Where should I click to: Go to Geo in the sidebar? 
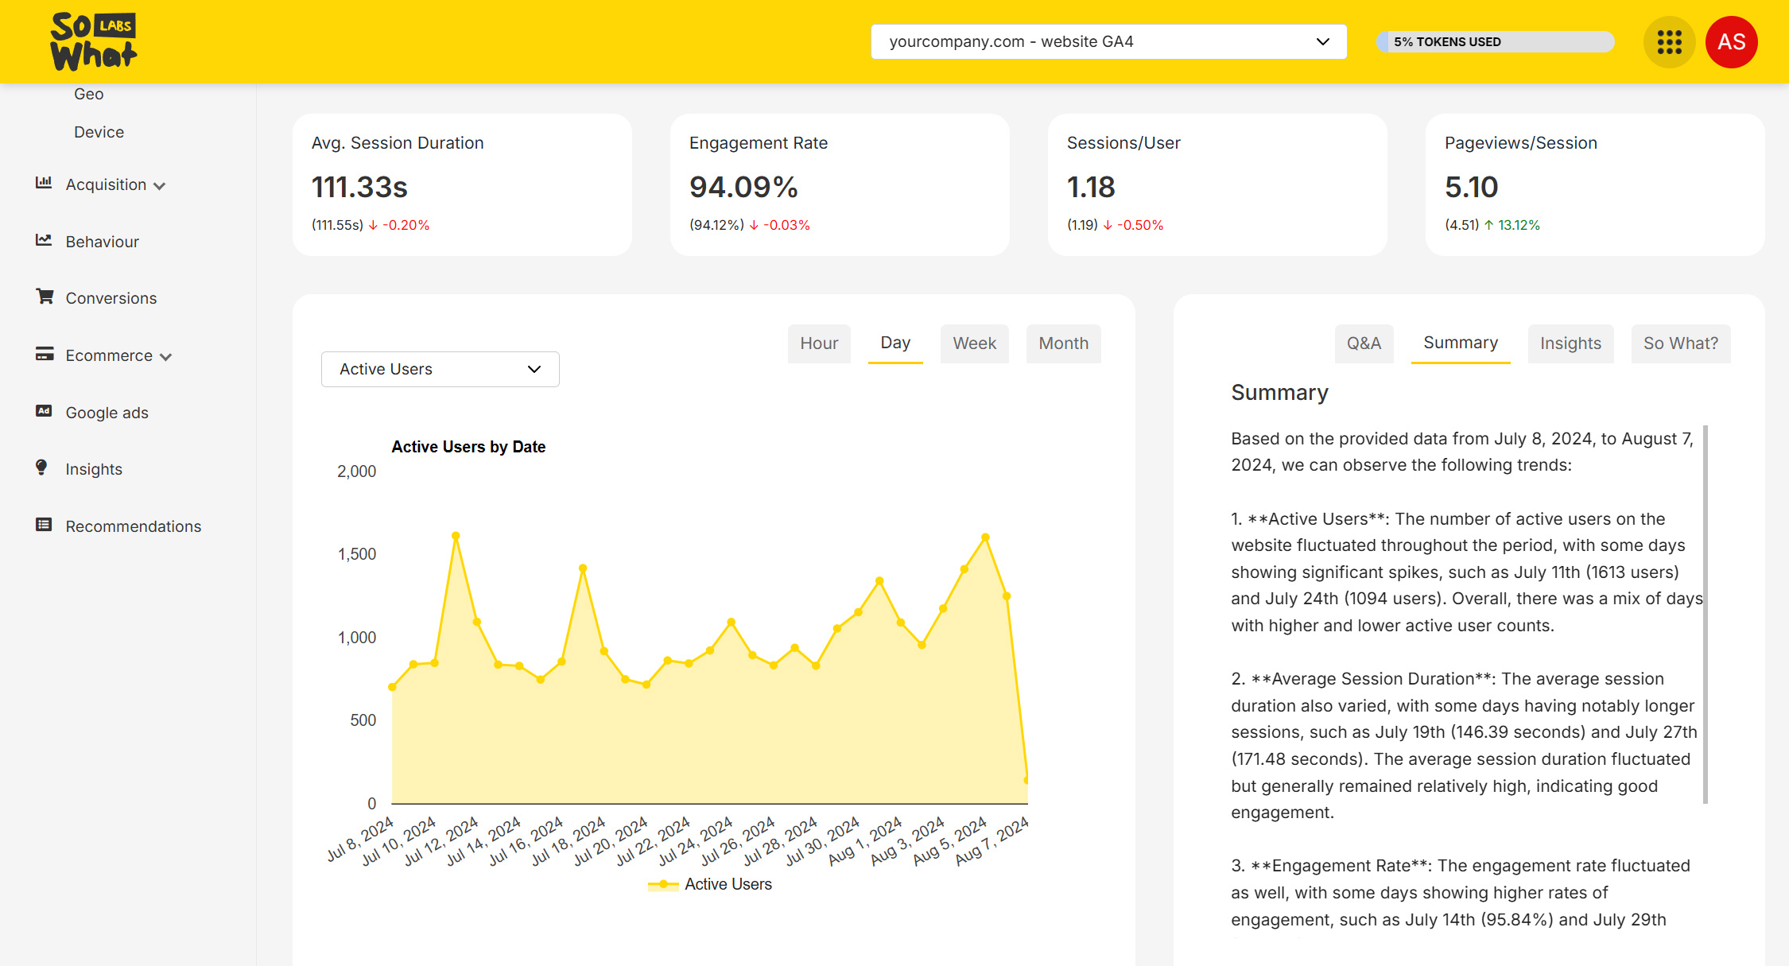click(x=88, y=94)
